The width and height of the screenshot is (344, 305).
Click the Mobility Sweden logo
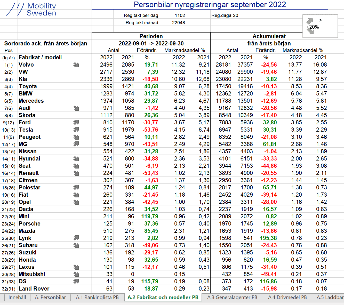point(31,10)
